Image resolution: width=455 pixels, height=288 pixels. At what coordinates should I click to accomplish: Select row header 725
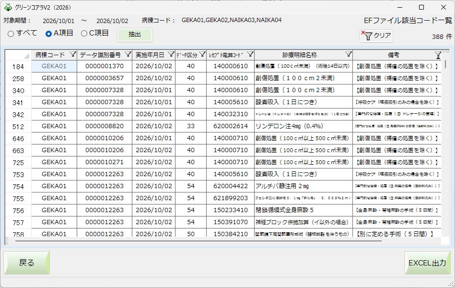[x=18, y=162]
